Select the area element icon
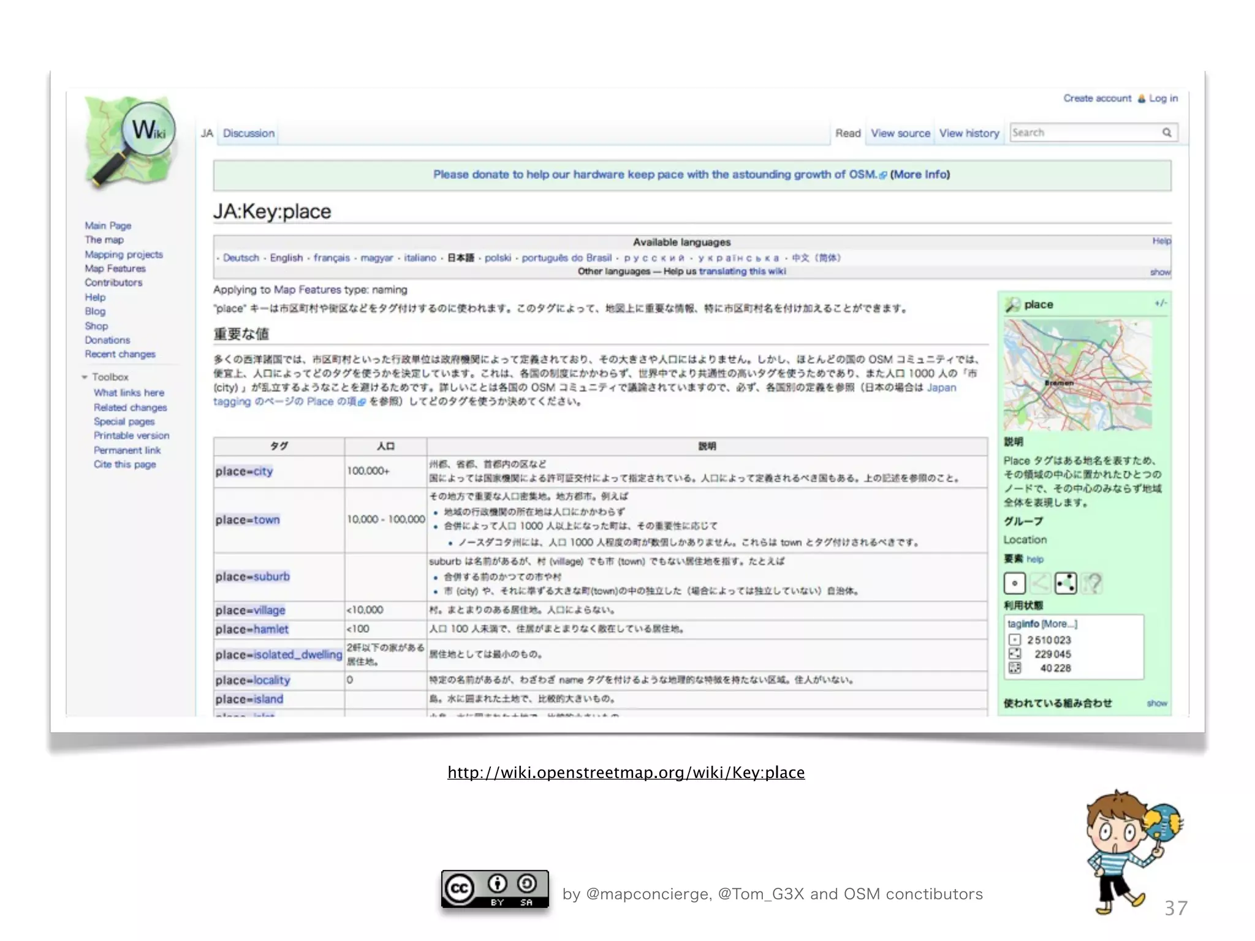 tap(1066, 583)
